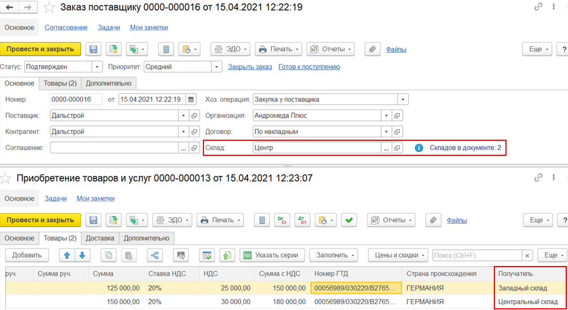
Task: Copy link icon in supplier order header
Action: pyautogui.click(x=538, y=6)
